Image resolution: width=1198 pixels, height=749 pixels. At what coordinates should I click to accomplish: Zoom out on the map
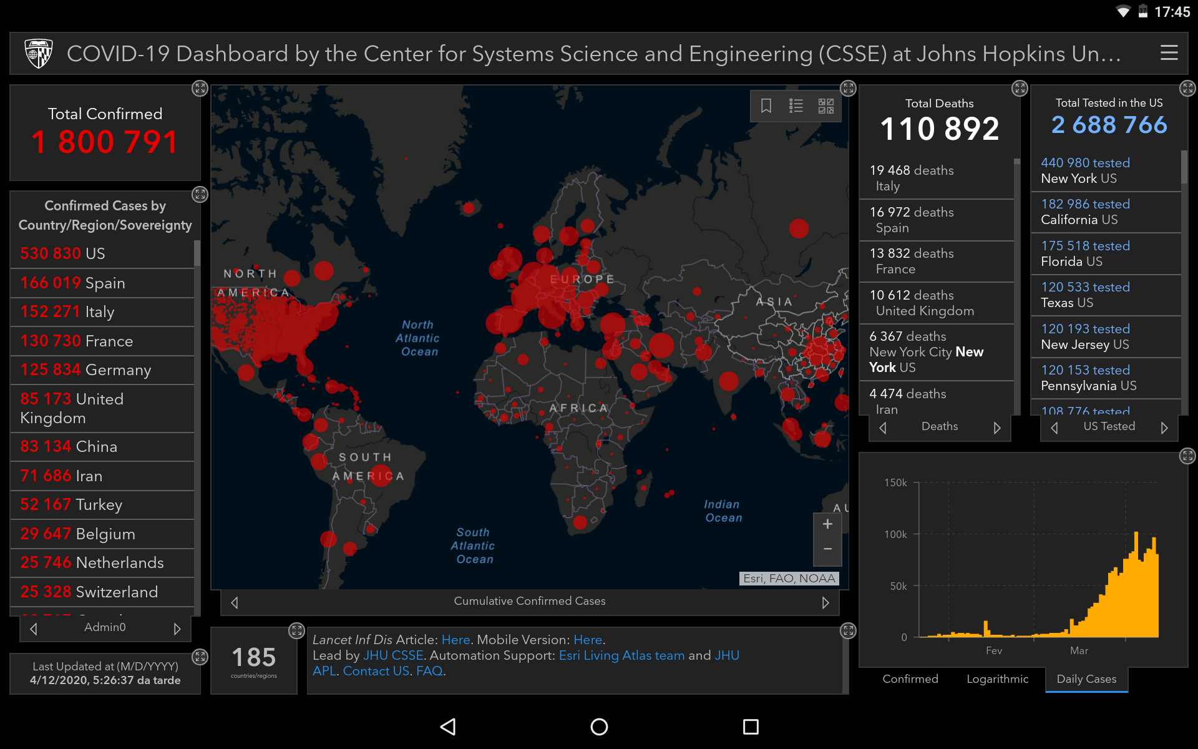(827, 549)
